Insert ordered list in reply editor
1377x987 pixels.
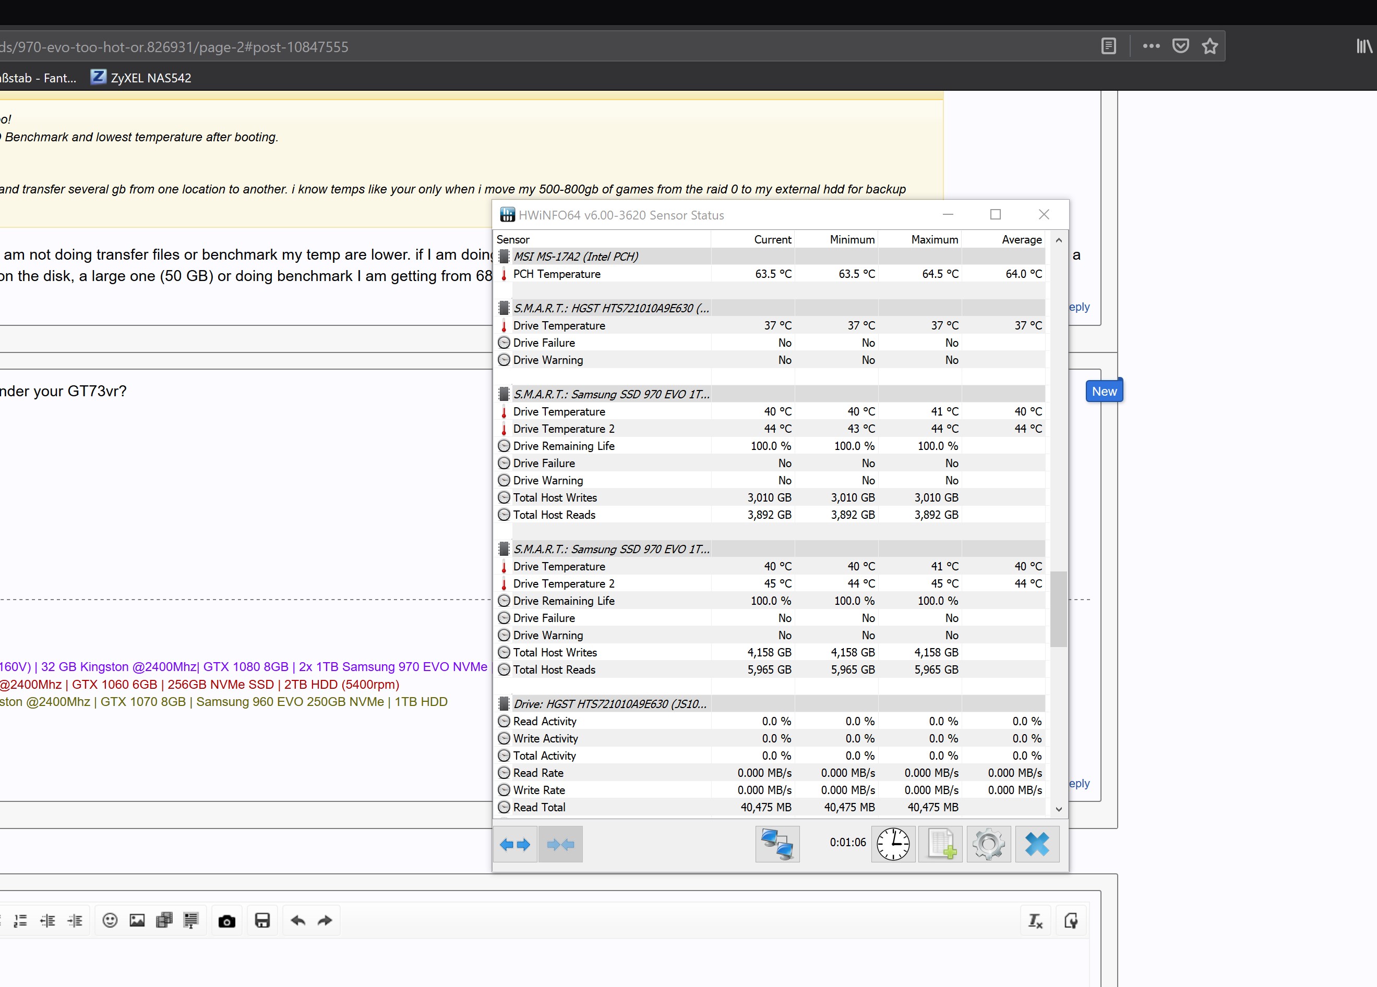coord(21,920)
